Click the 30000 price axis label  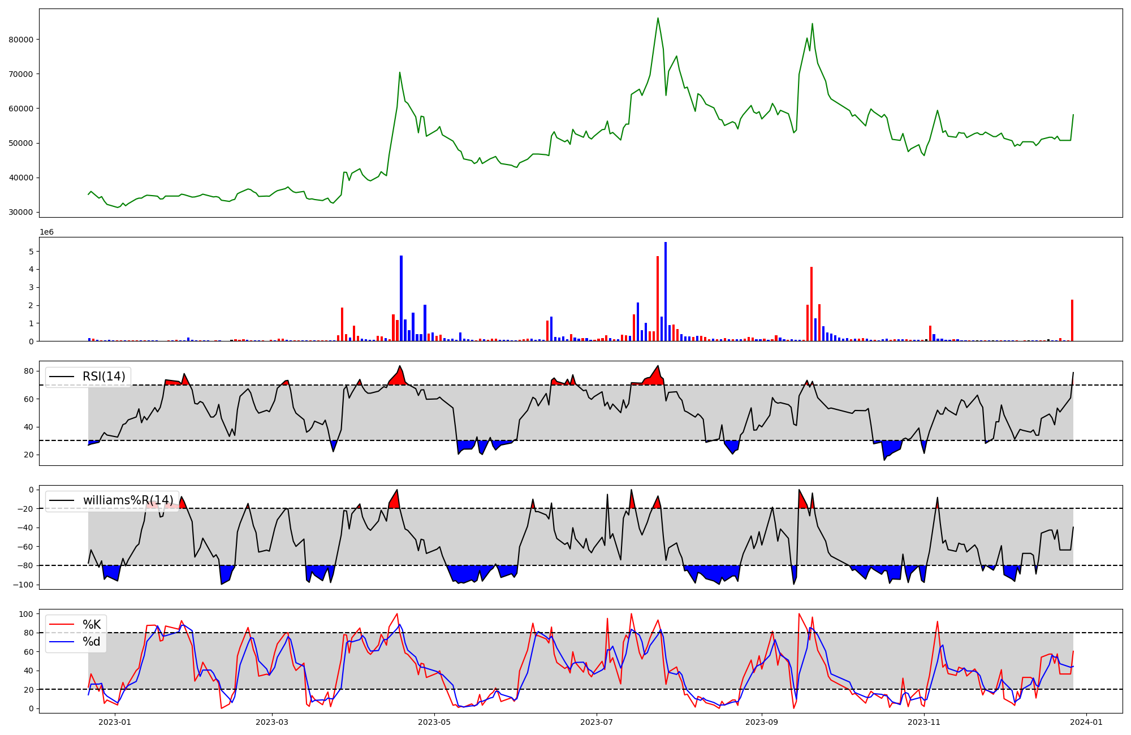21,213
